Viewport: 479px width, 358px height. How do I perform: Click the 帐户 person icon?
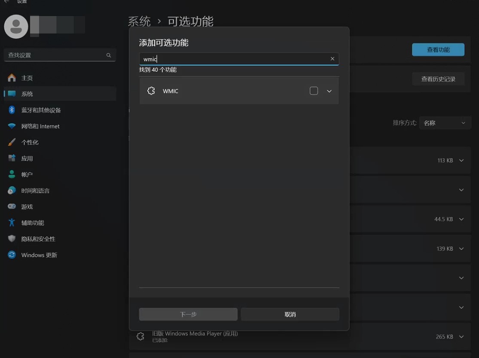point(12,174)
